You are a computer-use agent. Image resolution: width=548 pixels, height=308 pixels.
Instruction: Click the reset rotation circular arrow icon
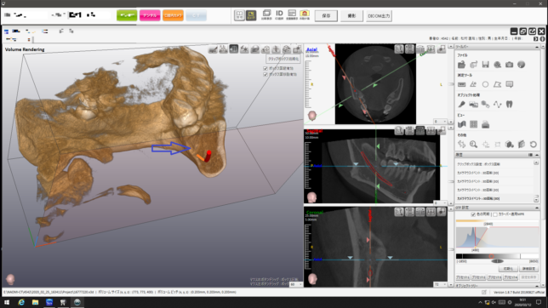coord(533,144)
